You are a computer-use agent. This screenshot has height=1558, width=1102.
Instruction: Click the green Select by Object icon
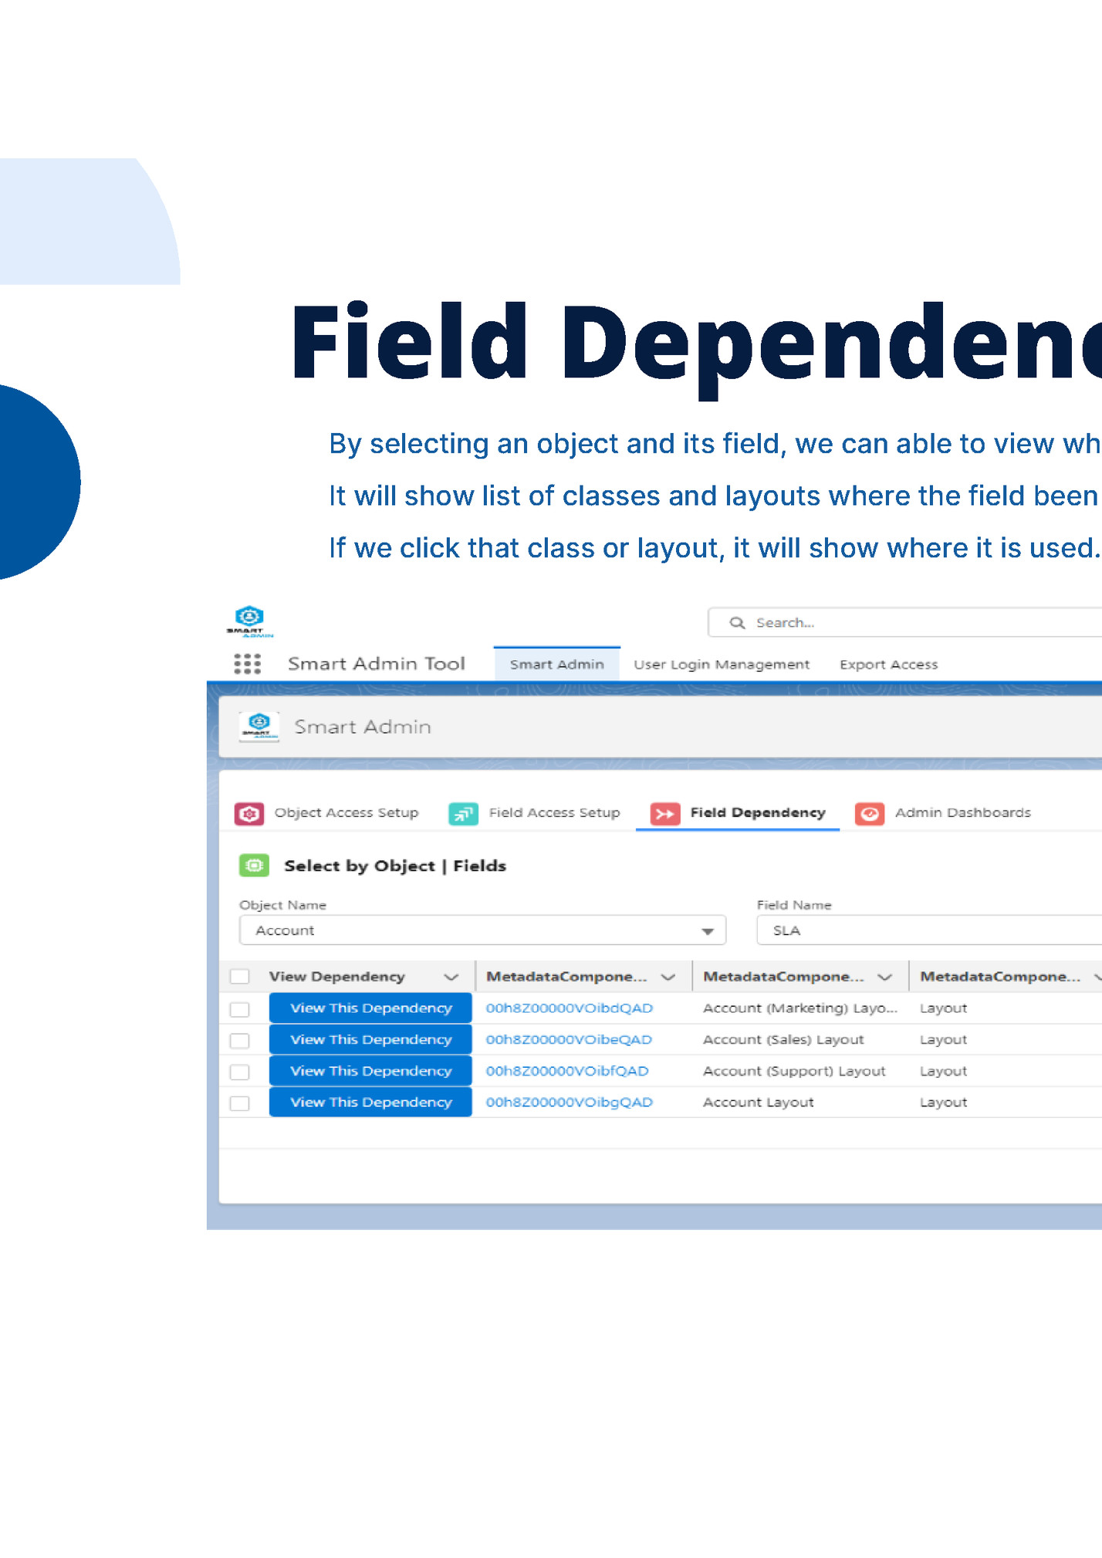point(254,865)
